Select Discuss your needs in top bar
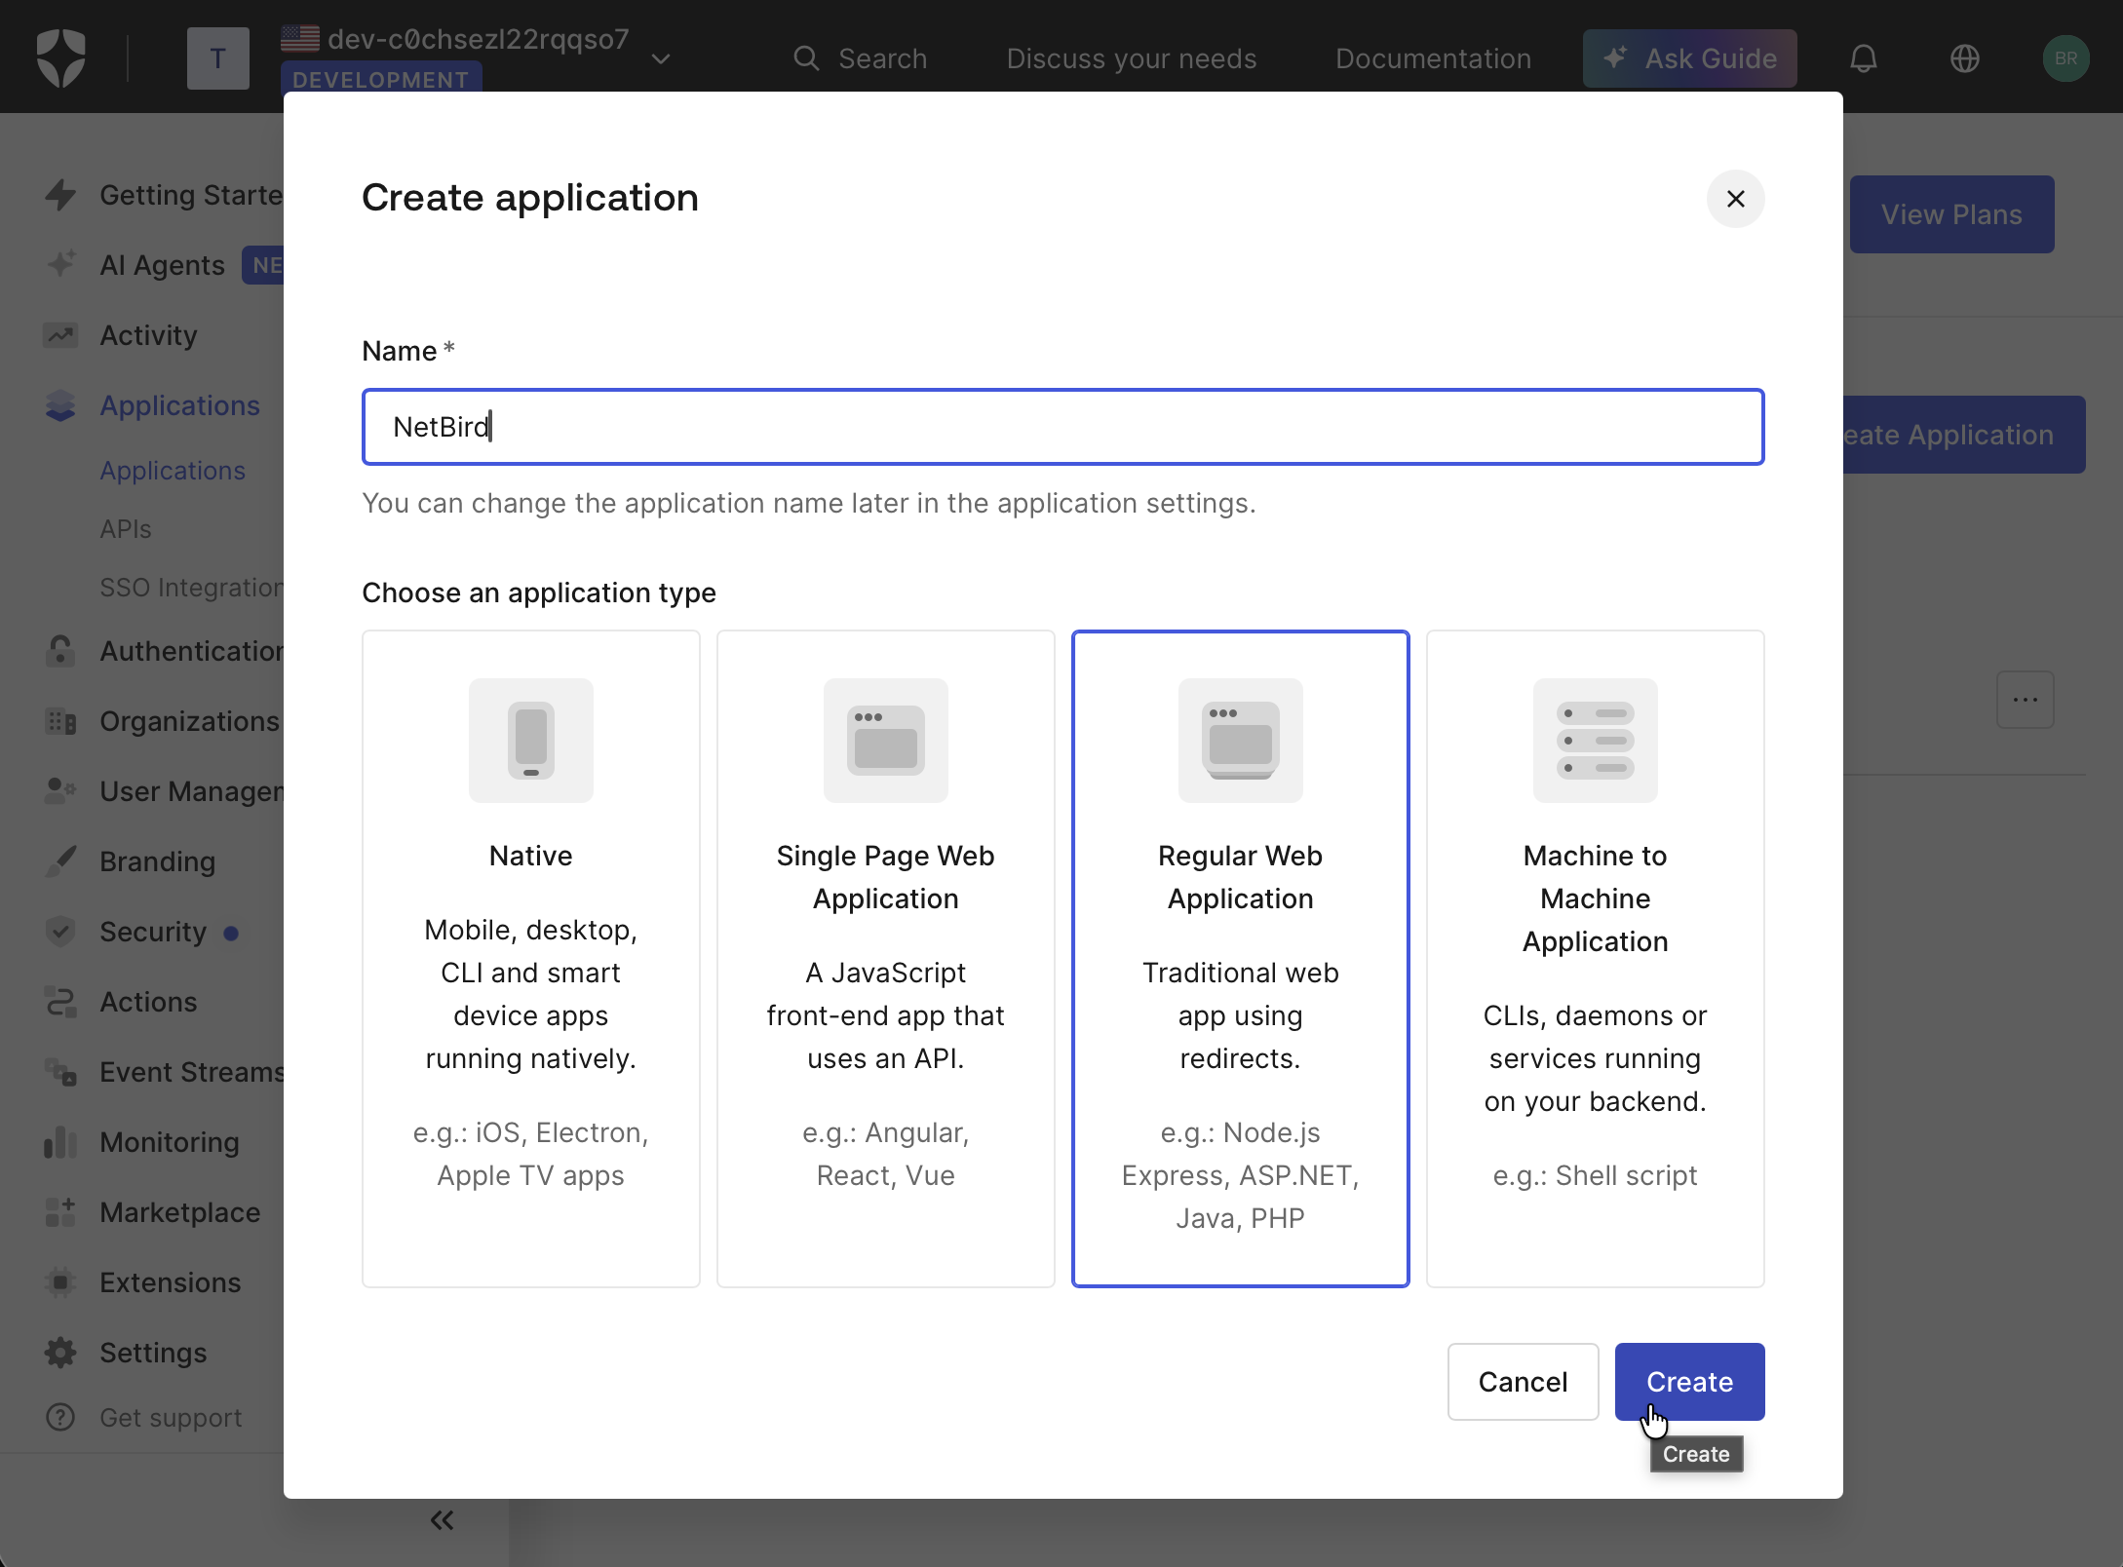 click(x=1131, y=57)
